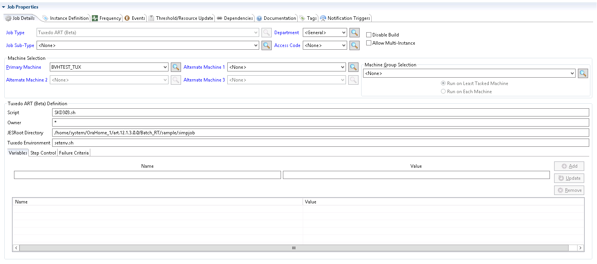This screenshot has height=264, width=597.
Task: Click the magnifier icon next to Department
Action: [x=354, y=33]
